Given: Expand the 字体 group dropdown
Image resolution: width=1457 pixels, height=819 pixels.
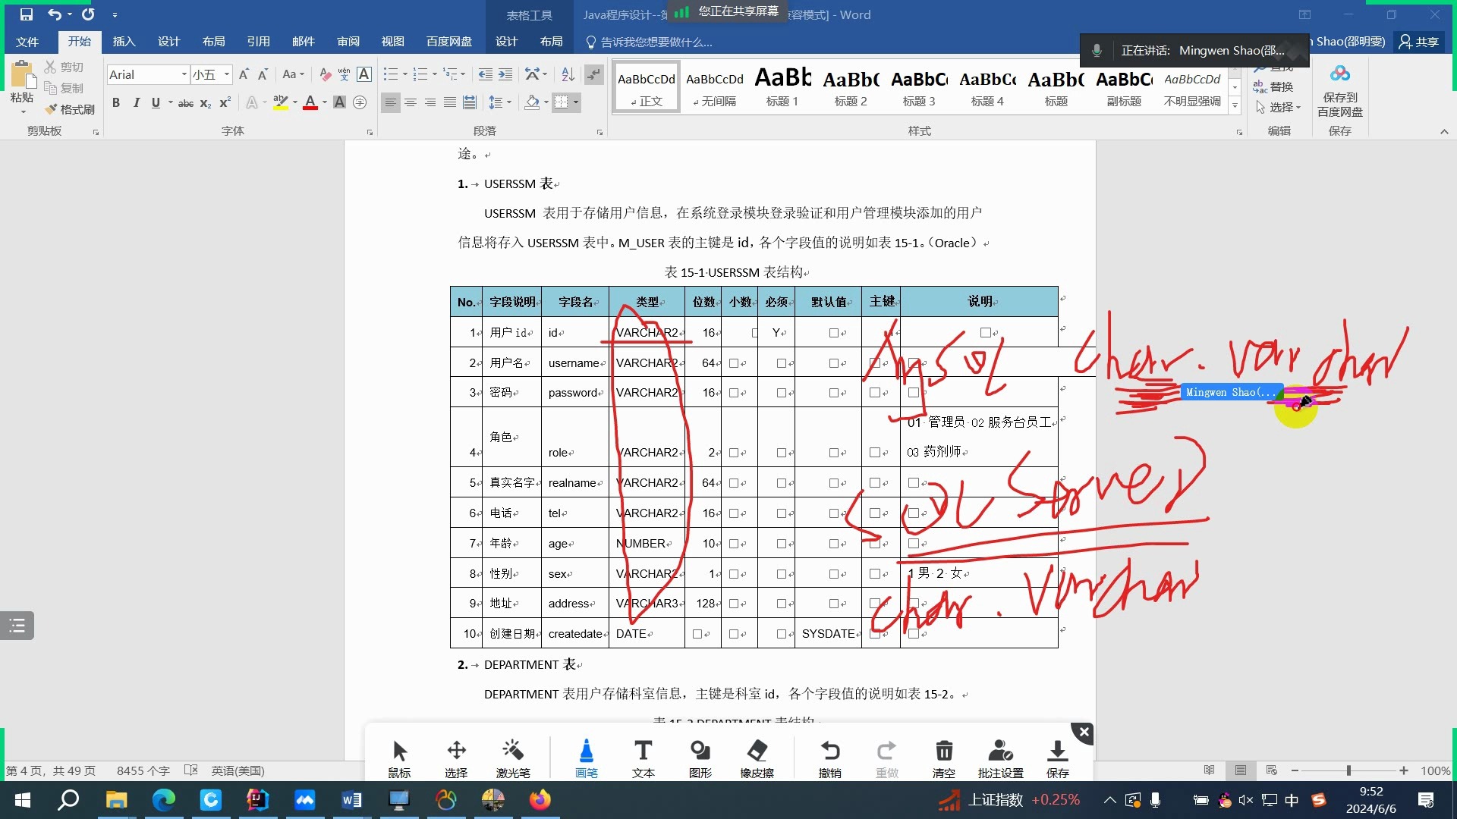Looking at the screenshot, I should 370,131.
